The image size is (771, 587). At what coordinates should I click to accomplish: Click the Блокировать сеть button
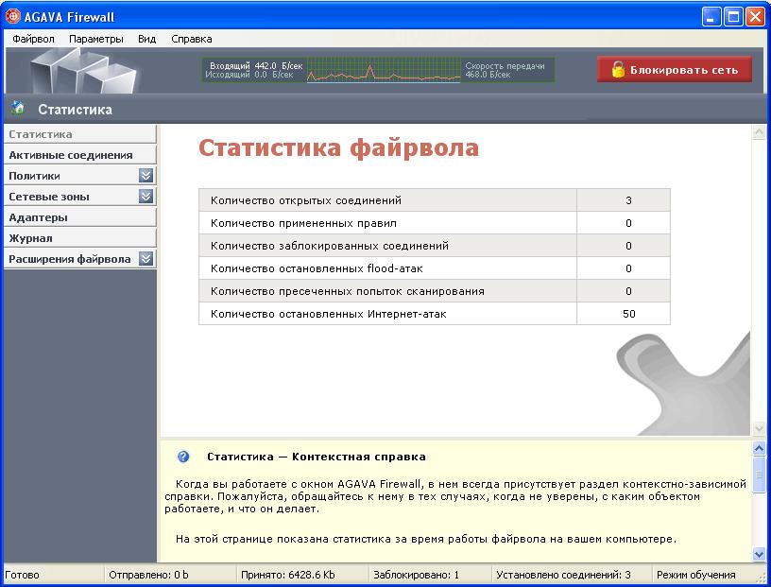click(x=674, y=69)
